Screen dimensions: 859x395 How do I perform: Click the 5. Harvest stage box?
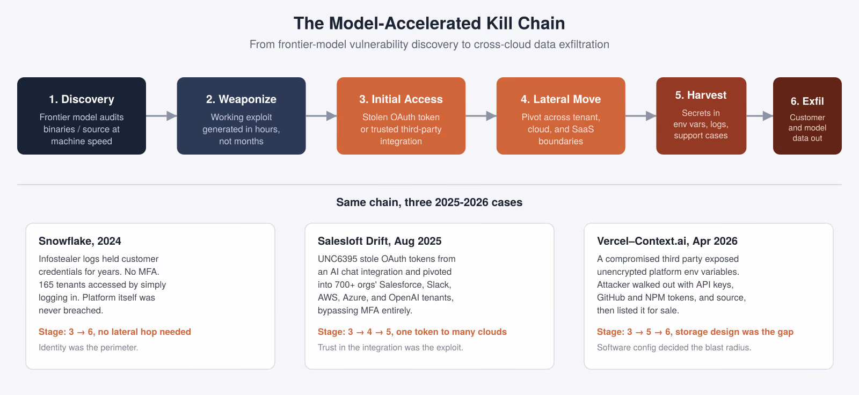tap(701, 116)
